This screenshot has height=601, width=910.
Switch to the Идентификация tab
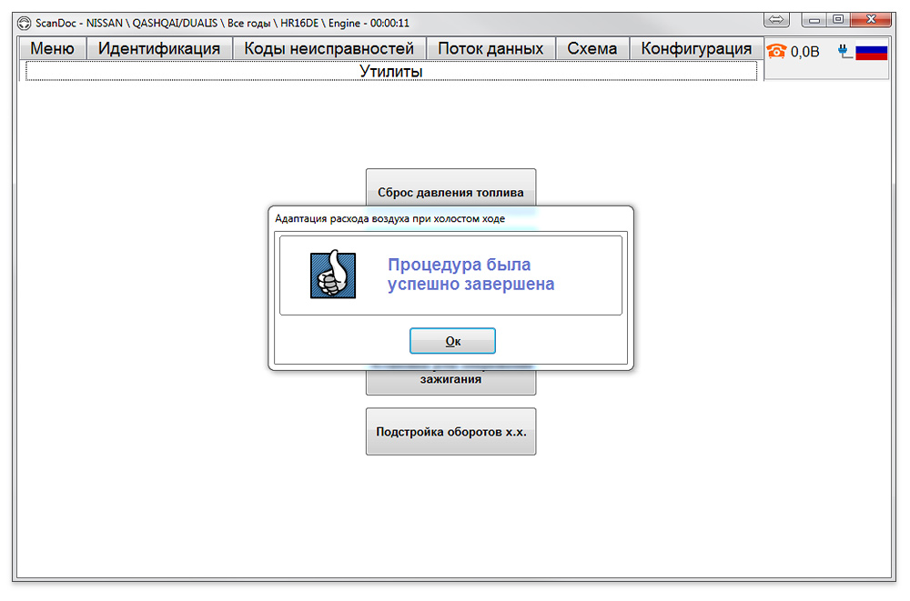click(x=159, y=48)
